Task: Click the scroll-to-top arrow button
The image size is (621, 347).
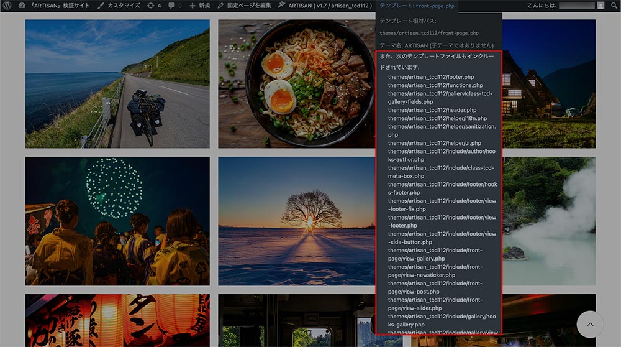Action: point(590,324)
